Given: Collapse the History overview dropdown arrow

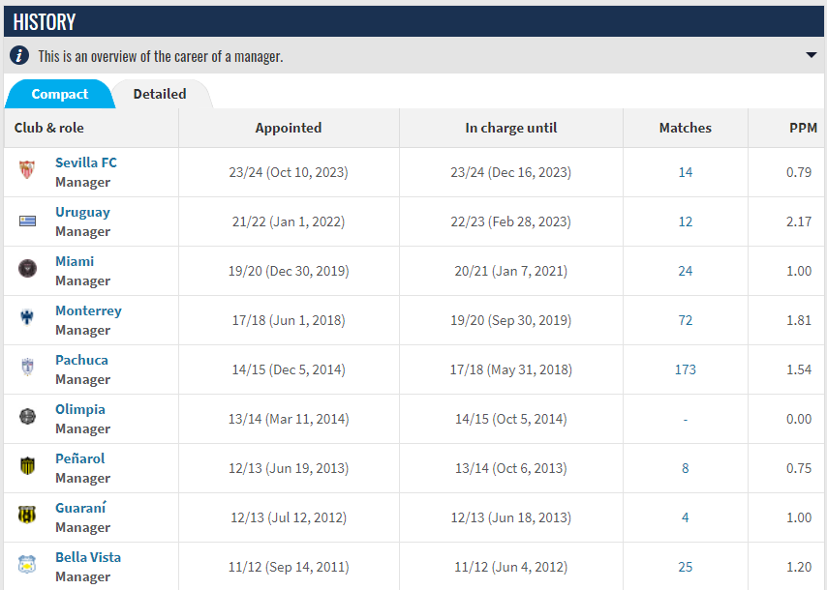Looking at the screenshot, I should coord(811,55).
